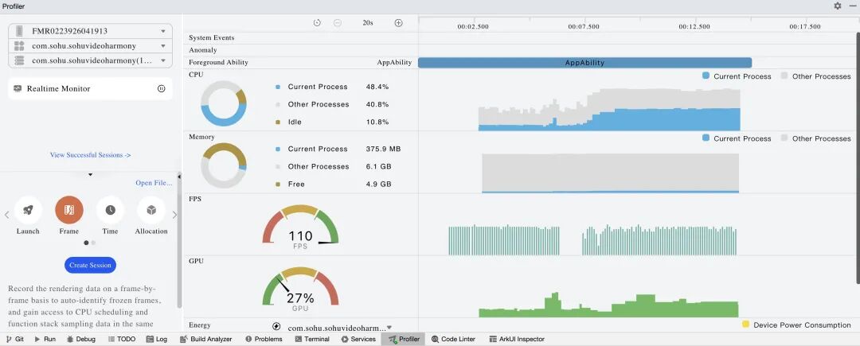Go to previous template page arrow
Image resolution: width=860 pixels, height=346 pixels.
click(6, 215)
